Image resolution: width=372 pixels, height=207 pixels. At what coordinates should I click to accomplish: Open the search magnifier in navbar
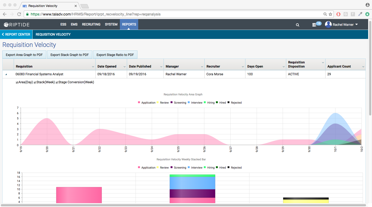pos(298,25)
